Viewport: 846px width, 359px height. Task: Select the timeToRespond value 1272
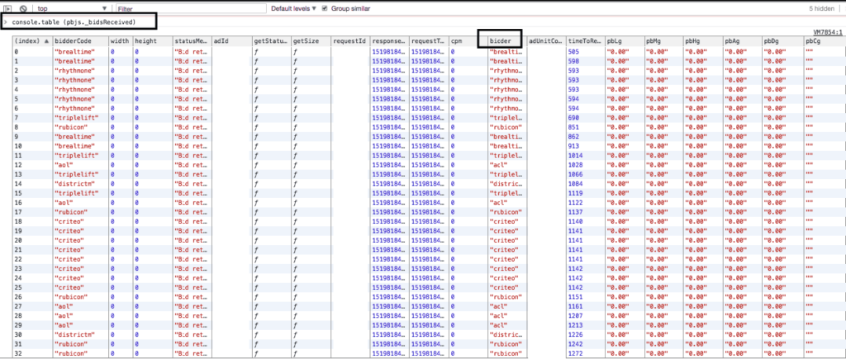(575, 353)
